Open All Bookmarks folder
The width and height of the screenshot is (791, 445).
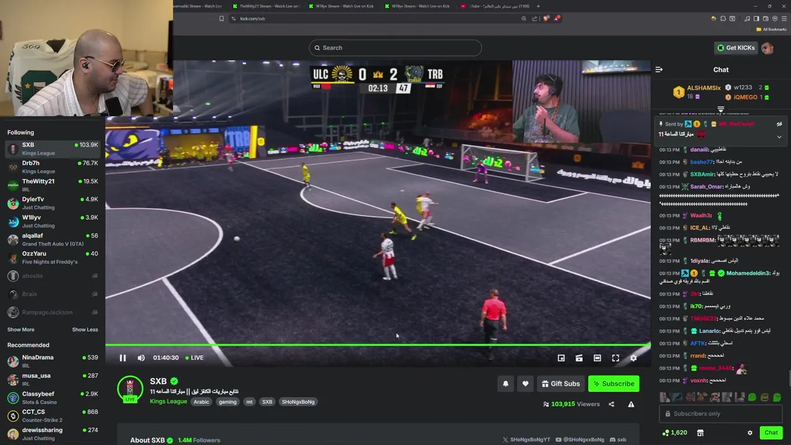click(x=771, y=29)
